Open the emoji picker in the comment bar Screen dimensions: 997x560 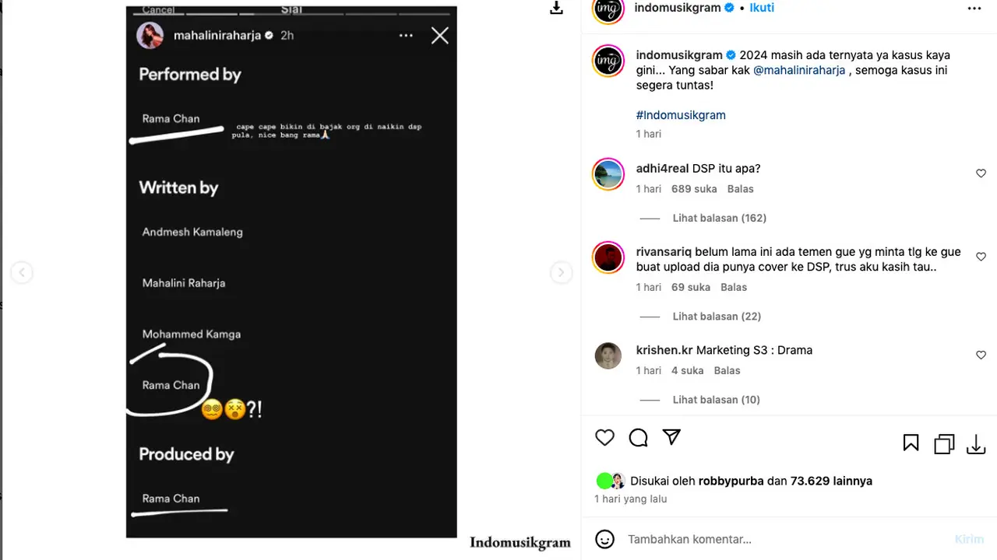click(x=605, y=538)
